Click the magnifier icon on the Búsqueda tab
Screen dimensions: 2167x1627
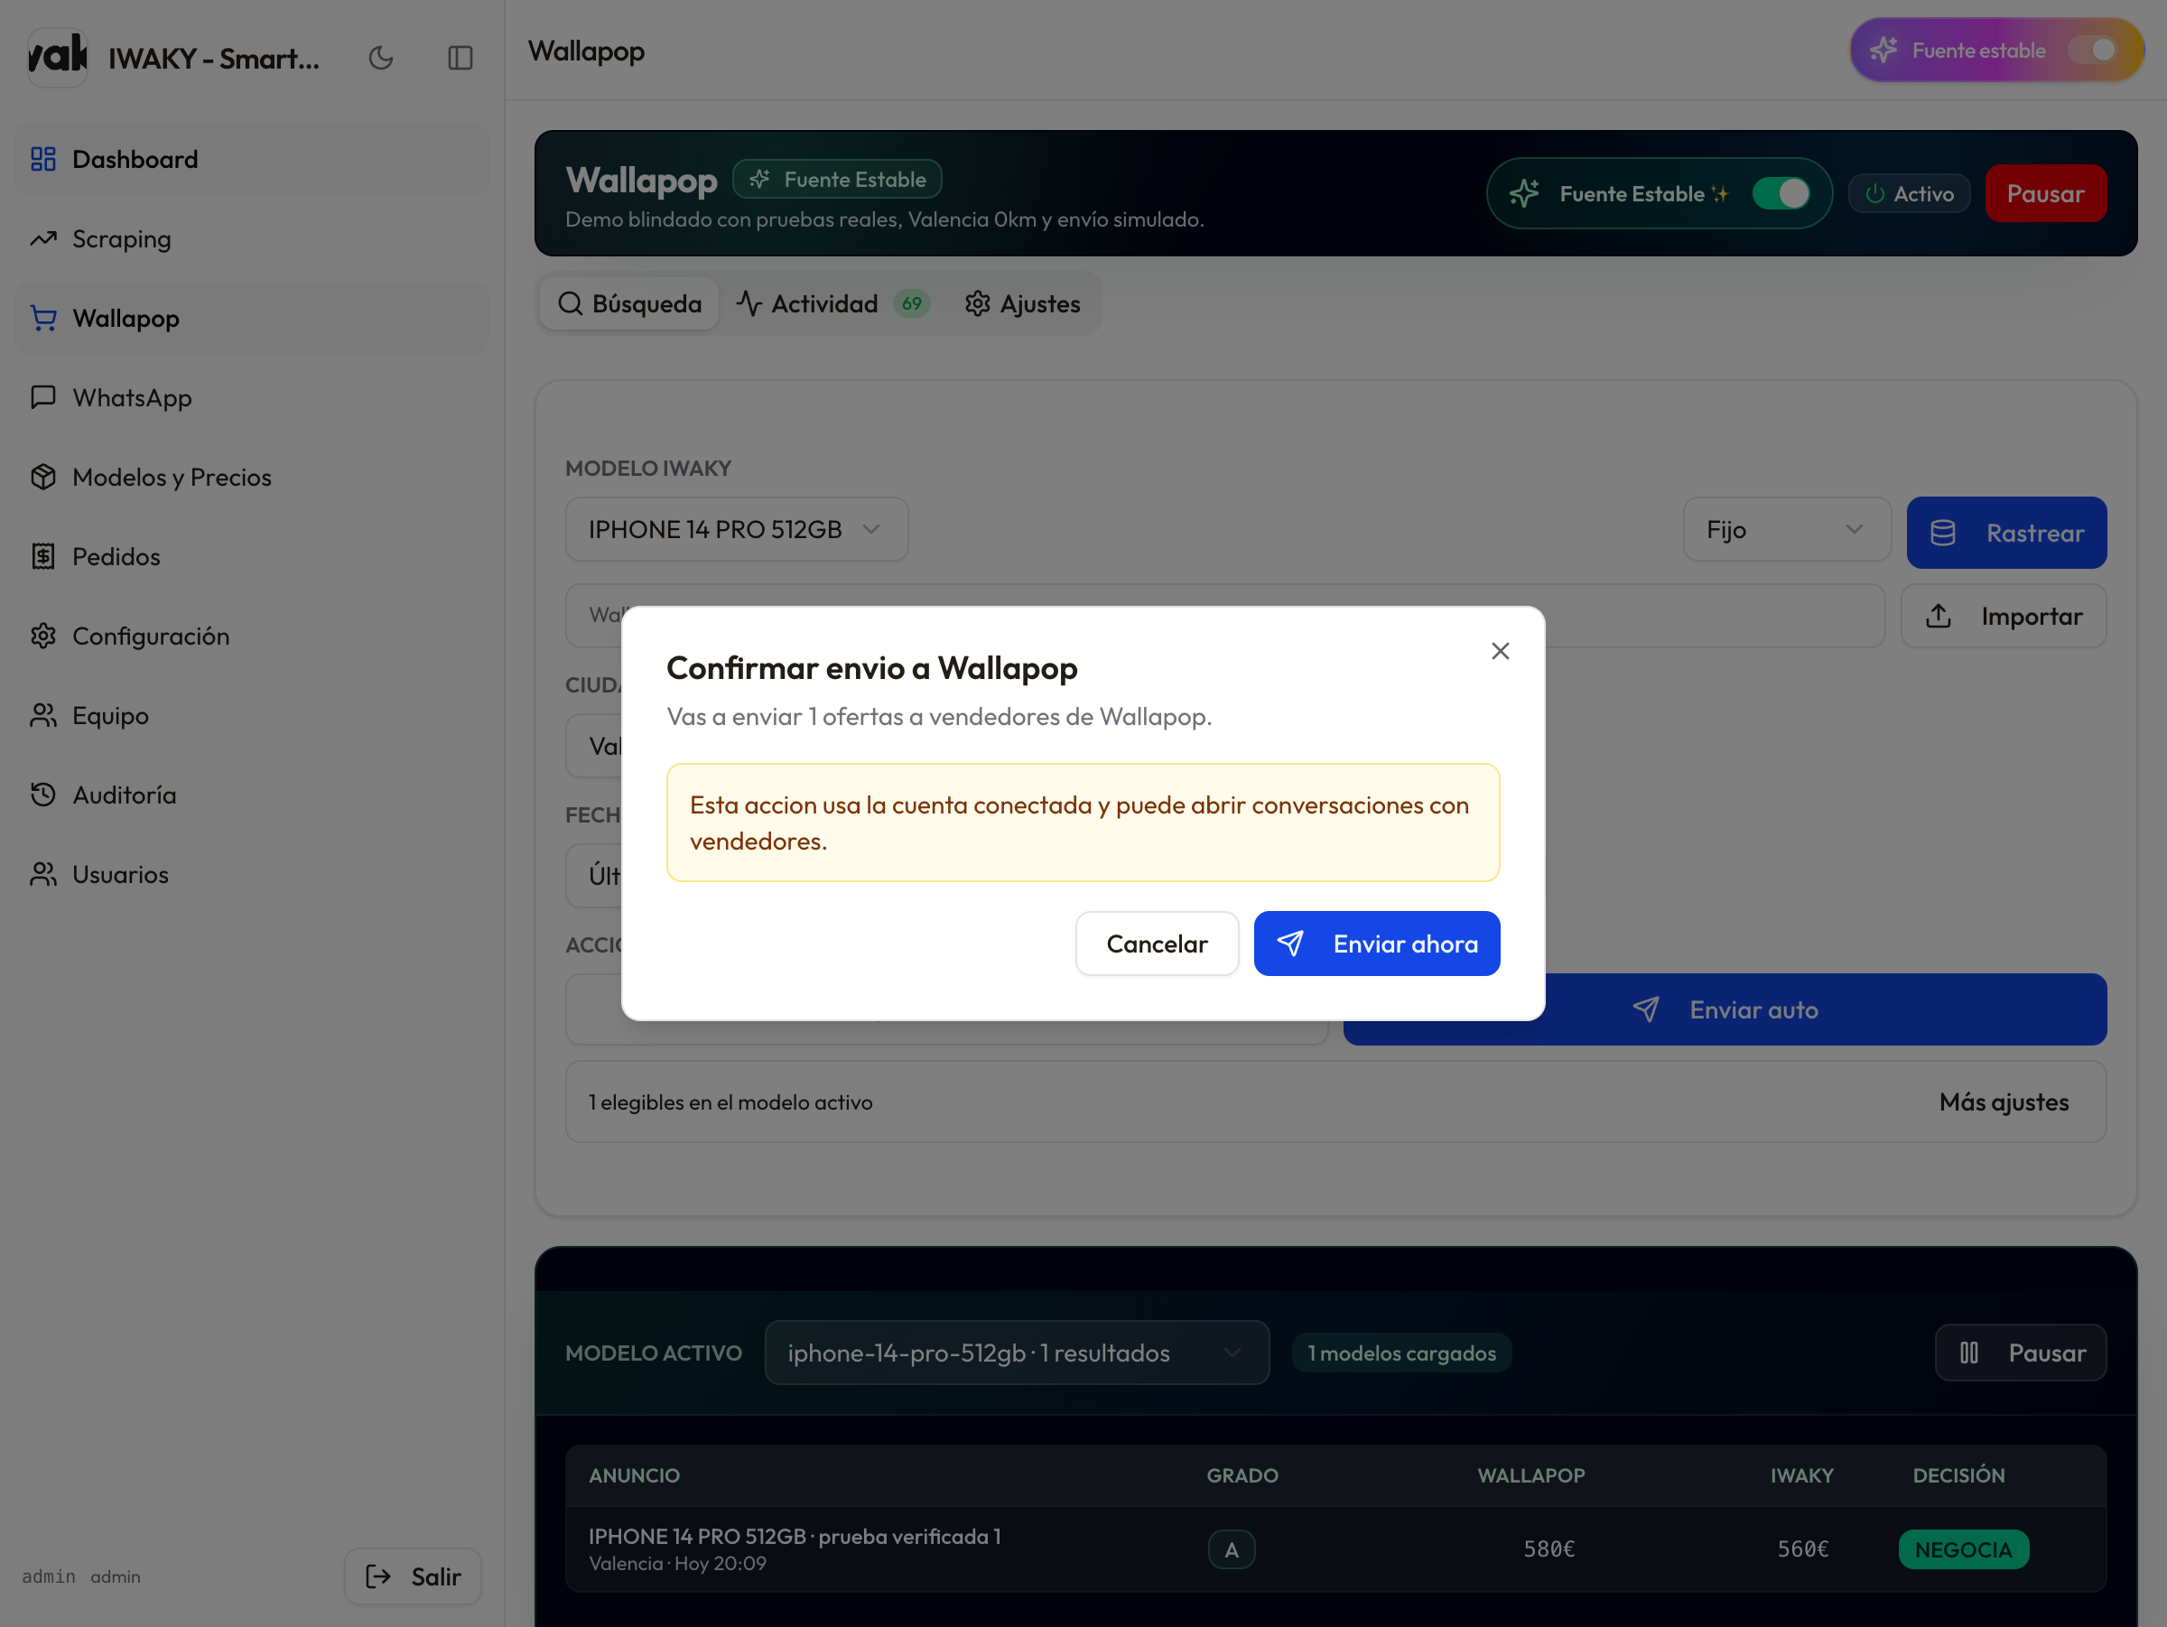point(570,303)
